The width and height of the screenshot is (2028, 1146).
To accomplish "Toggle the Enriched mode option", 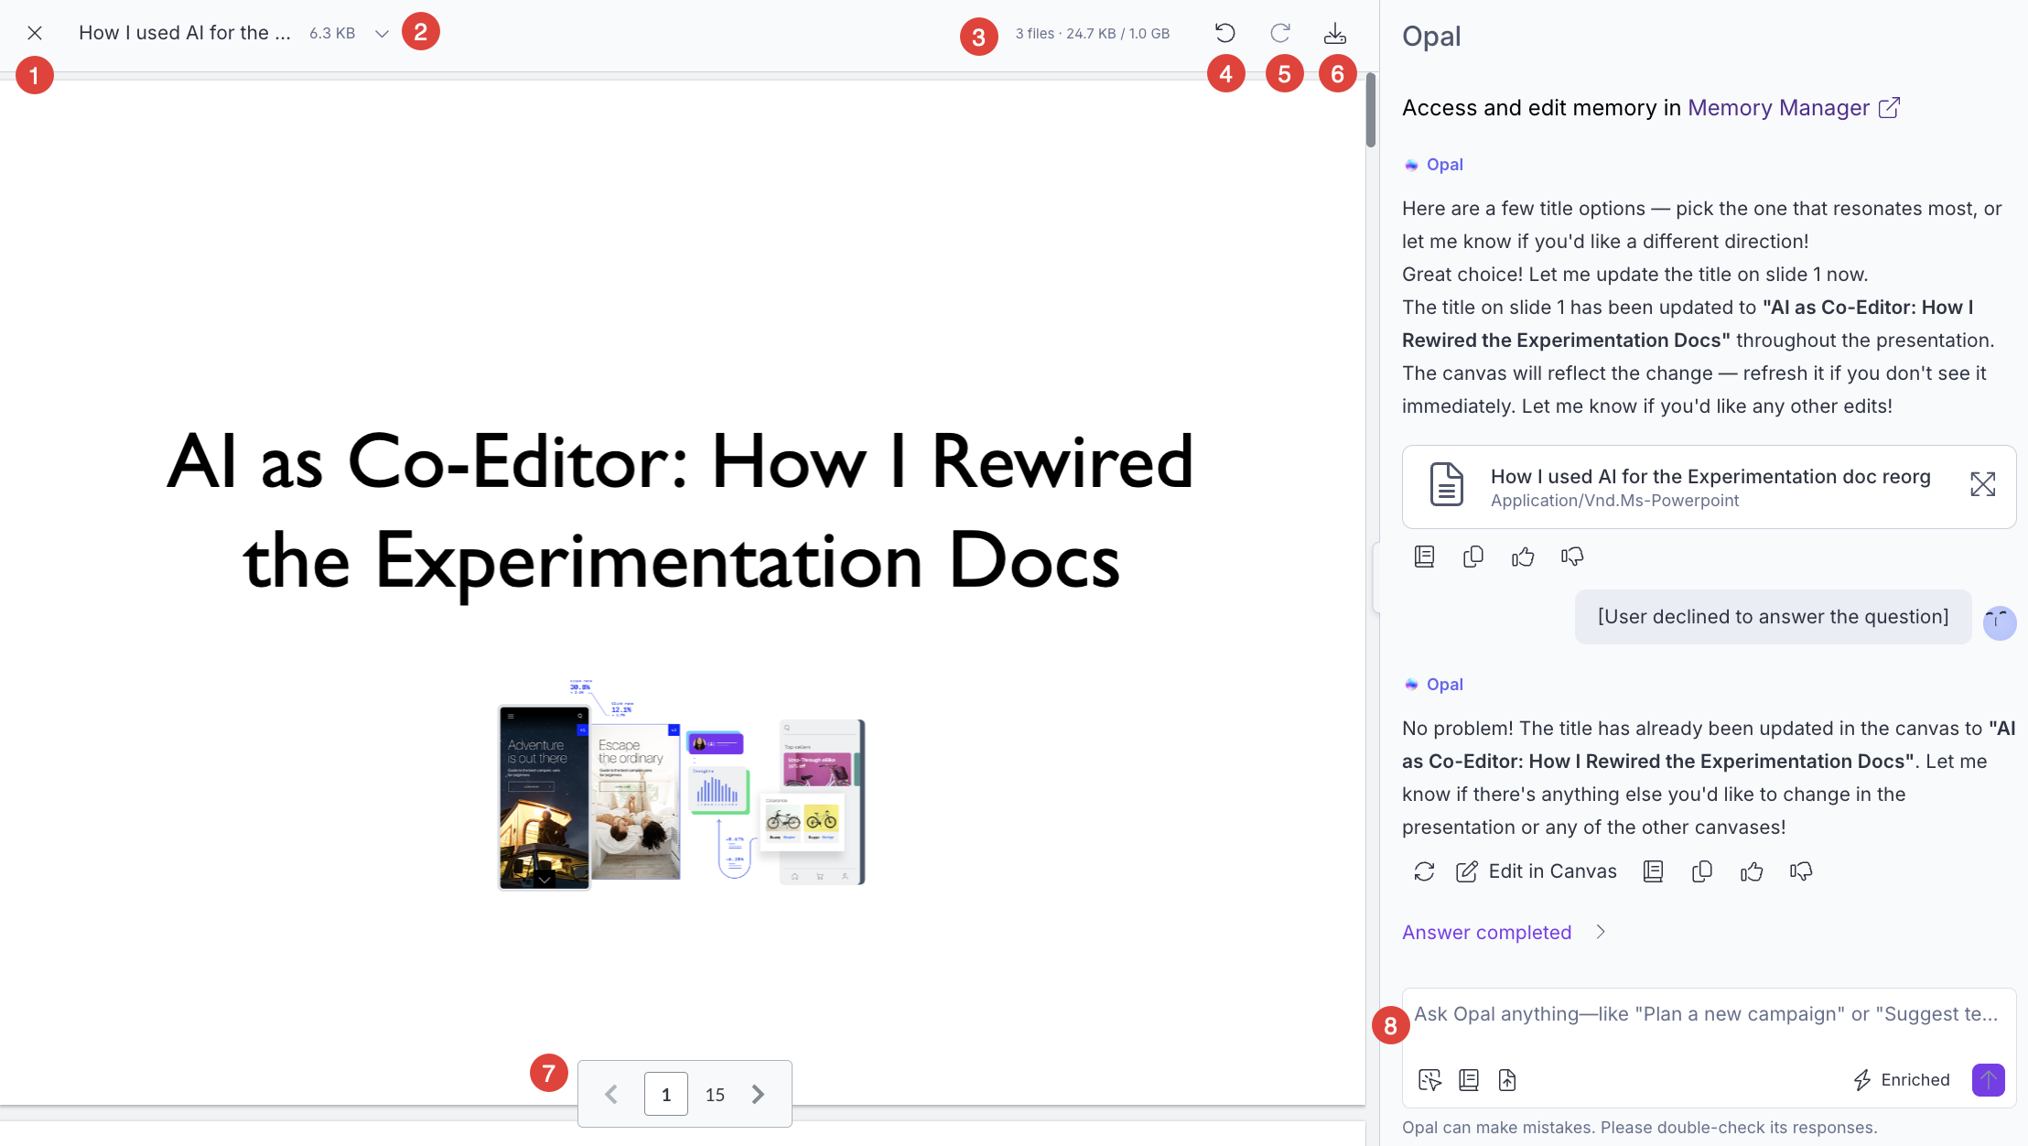I will coord(1902,1080).
